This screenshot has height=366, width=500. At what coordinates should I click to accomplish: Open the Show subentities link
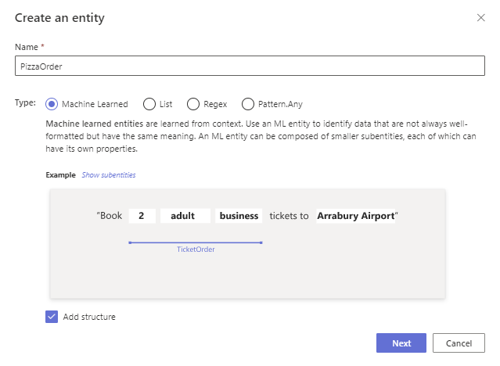(109, 175)
